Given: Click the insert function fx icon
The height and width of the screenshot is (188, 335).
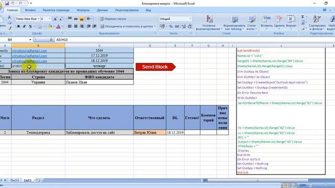Looking at the screenshot, I should (x=51, y=40).
